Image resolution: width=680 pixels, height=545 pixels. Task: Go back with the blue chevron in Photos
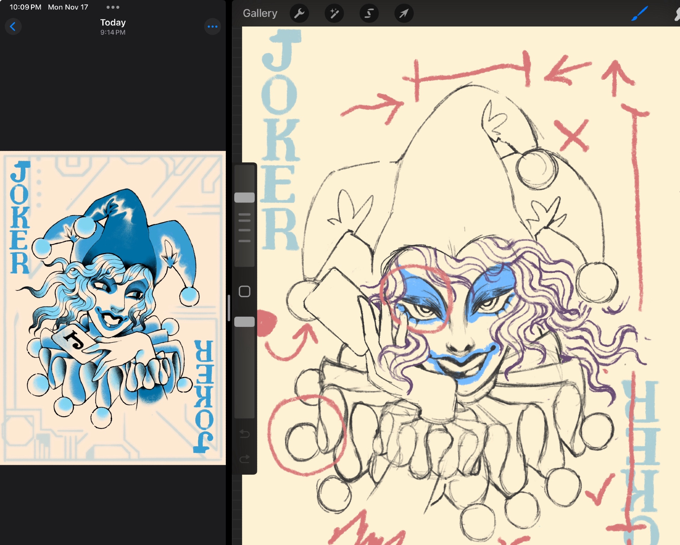point(13,27)
